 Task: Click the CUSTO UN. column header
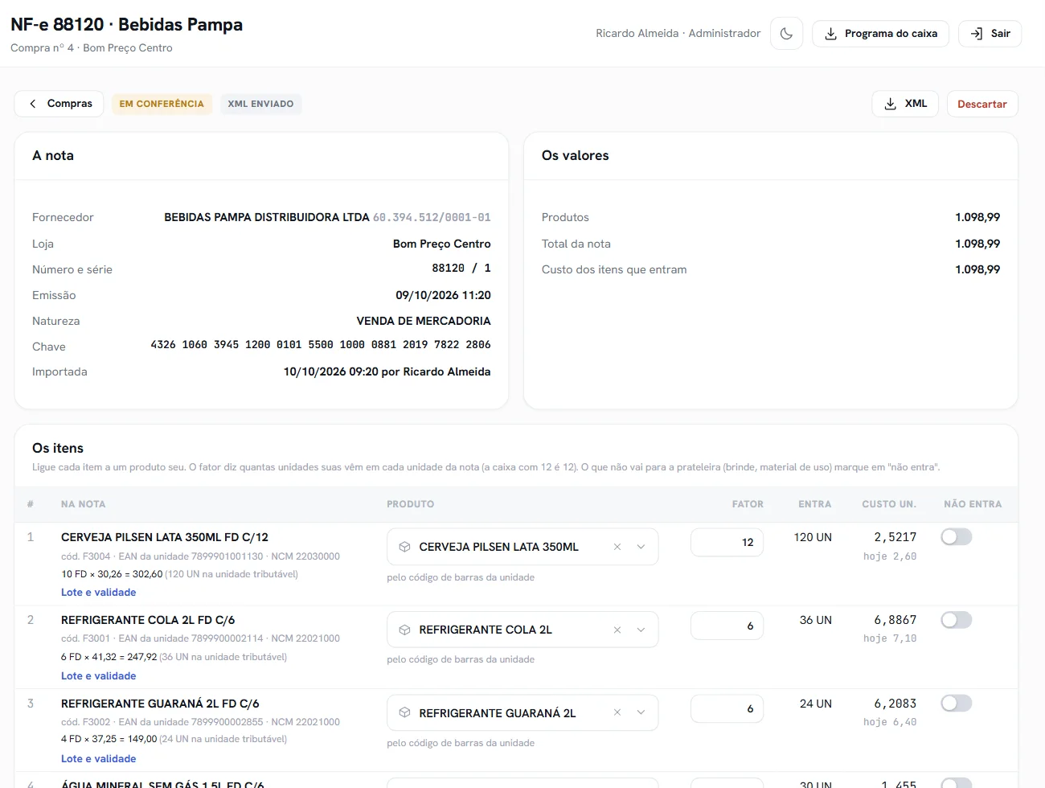889,504
